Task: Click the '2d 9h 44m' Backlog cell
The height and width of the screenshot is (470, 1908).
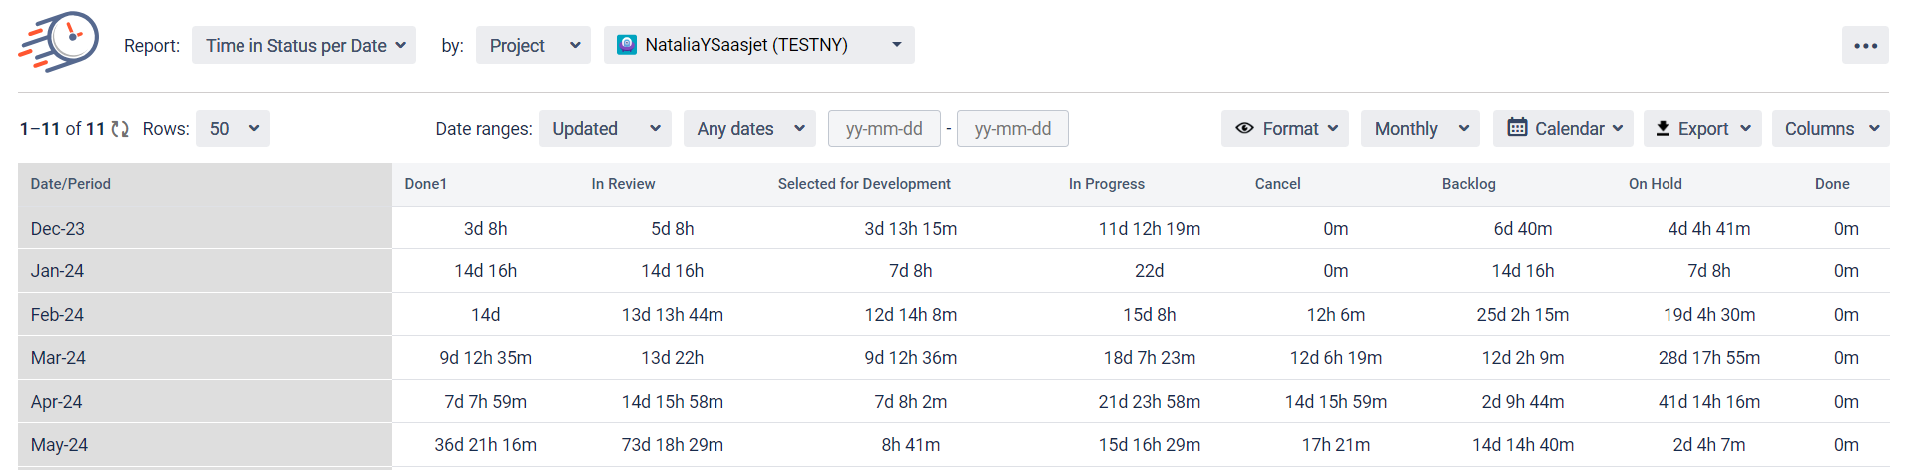Action: coord(1523,402)
